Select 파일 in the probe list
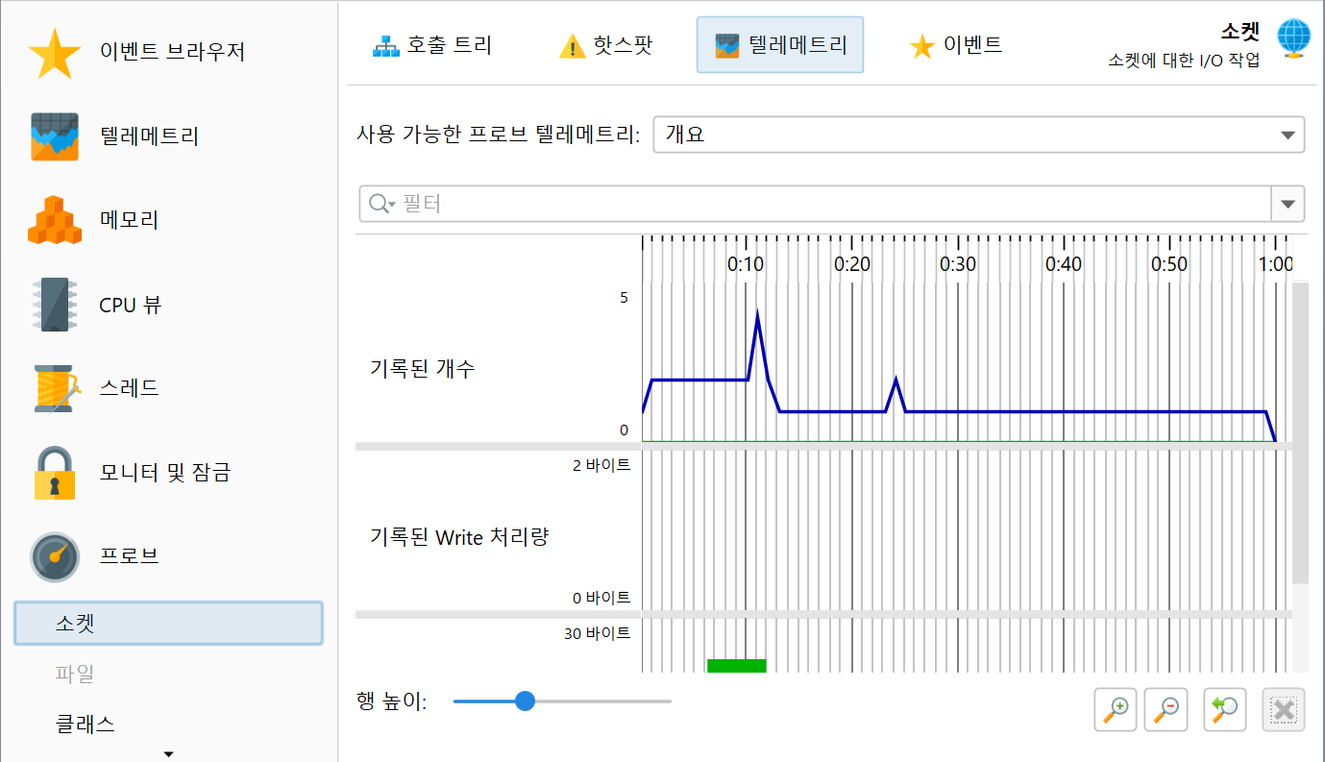 (75, 674)
